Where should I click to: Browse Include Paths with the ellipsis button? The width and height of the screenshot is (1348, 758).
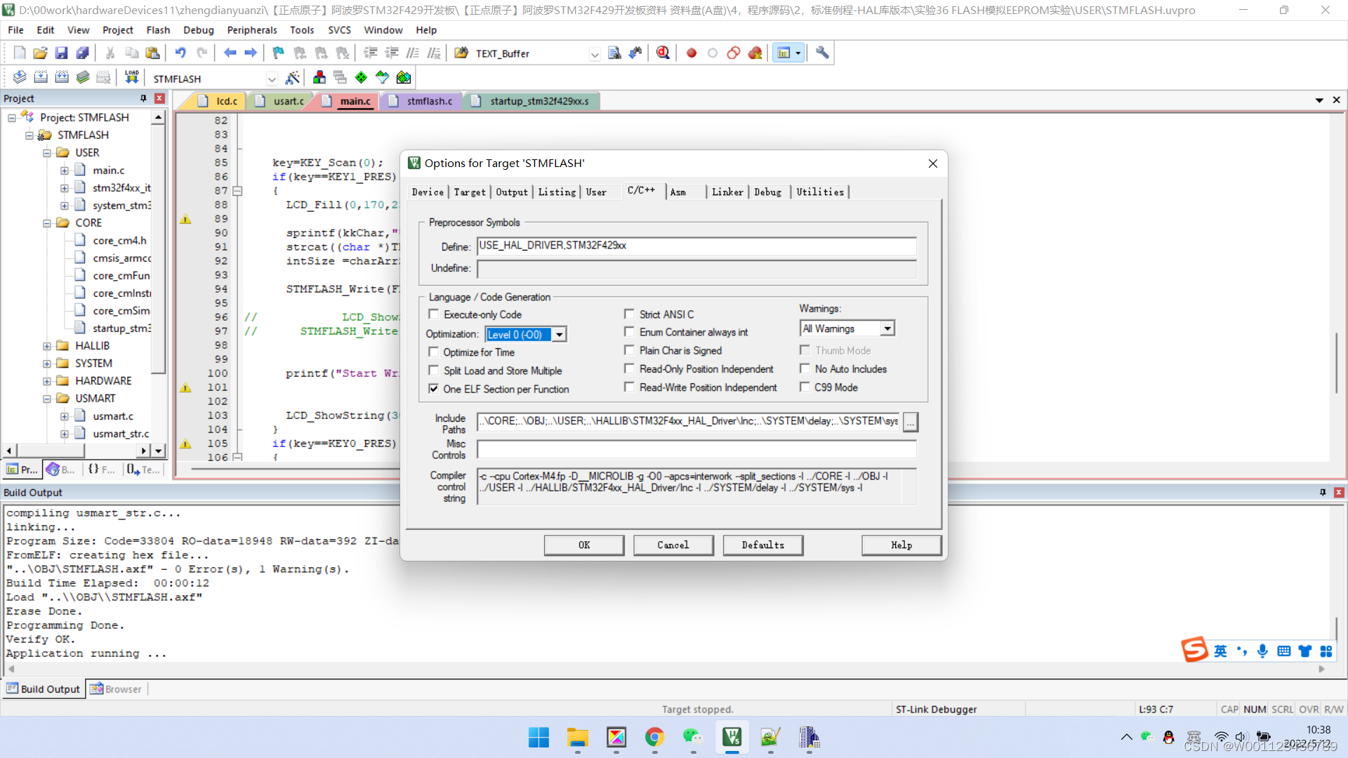point(910,422)
